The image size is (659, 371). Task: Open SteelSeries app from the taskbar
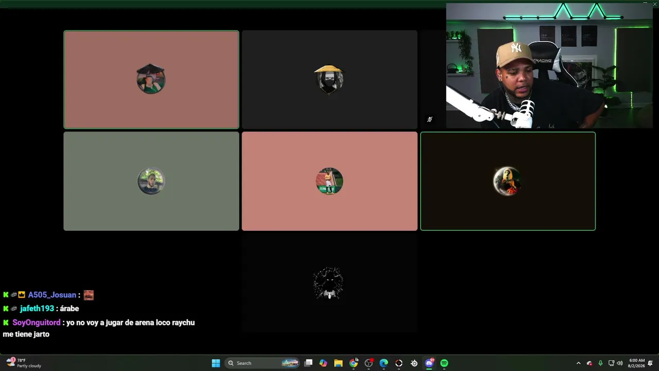click(414, 363)
